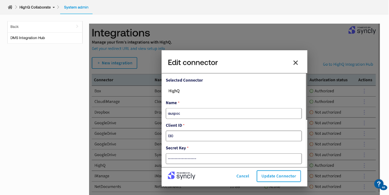The image size is (389, 195).
Task: Expand the Back chevron arrow
Action: [x=77, y=26]
